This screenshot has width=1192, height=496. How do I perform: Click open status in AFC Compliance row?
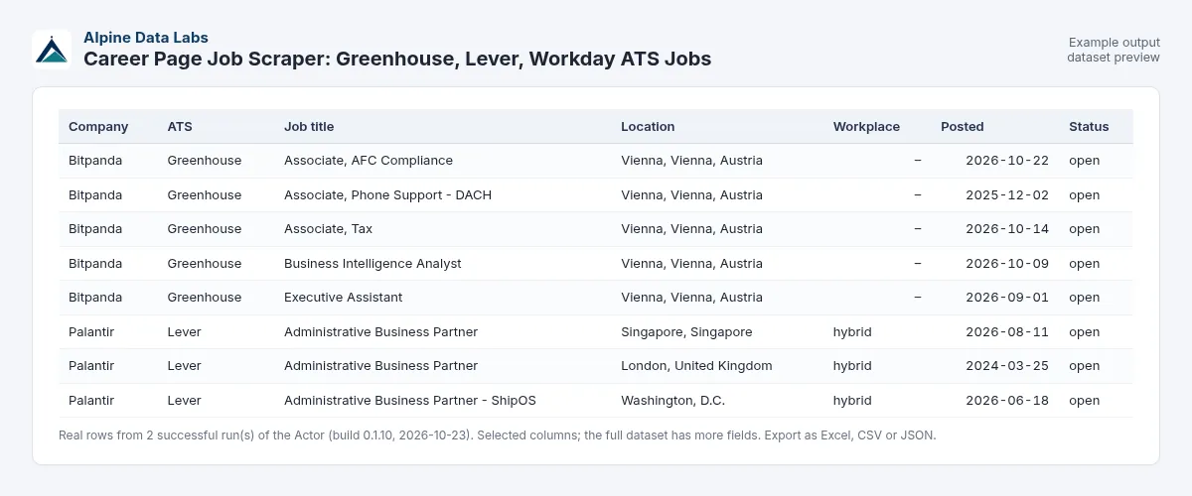1085,161
